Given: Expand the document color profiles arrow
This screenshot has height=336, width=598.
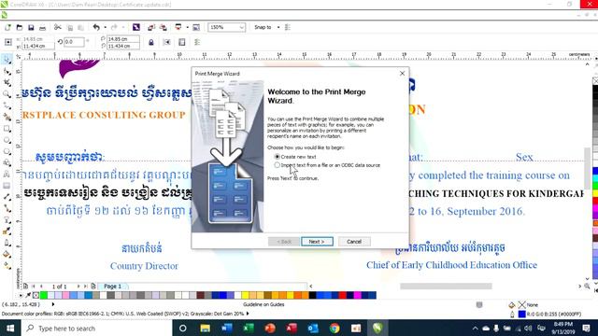Looking at the screenshot, I should 248,314.
